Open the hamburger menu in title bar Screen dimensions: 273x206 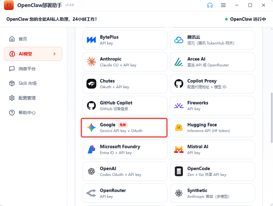click(223, 5)
